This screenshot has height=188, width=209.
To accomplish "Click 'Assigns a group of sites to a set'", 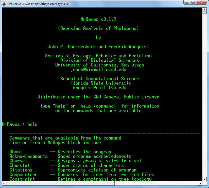I will point(100,161).
